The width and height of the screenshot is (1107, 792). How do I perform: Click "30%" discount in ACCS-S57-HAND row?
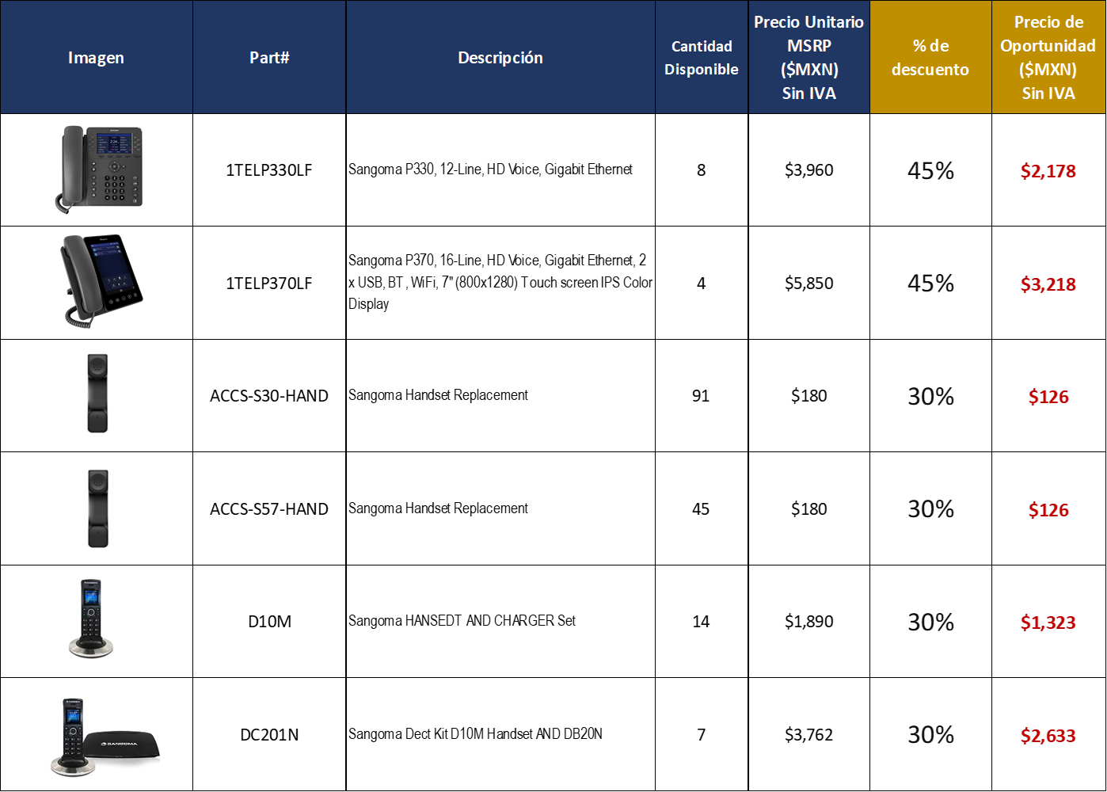[930, 509]
